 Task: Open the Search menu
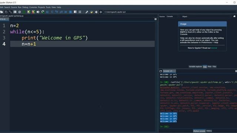tap(7, 7)
